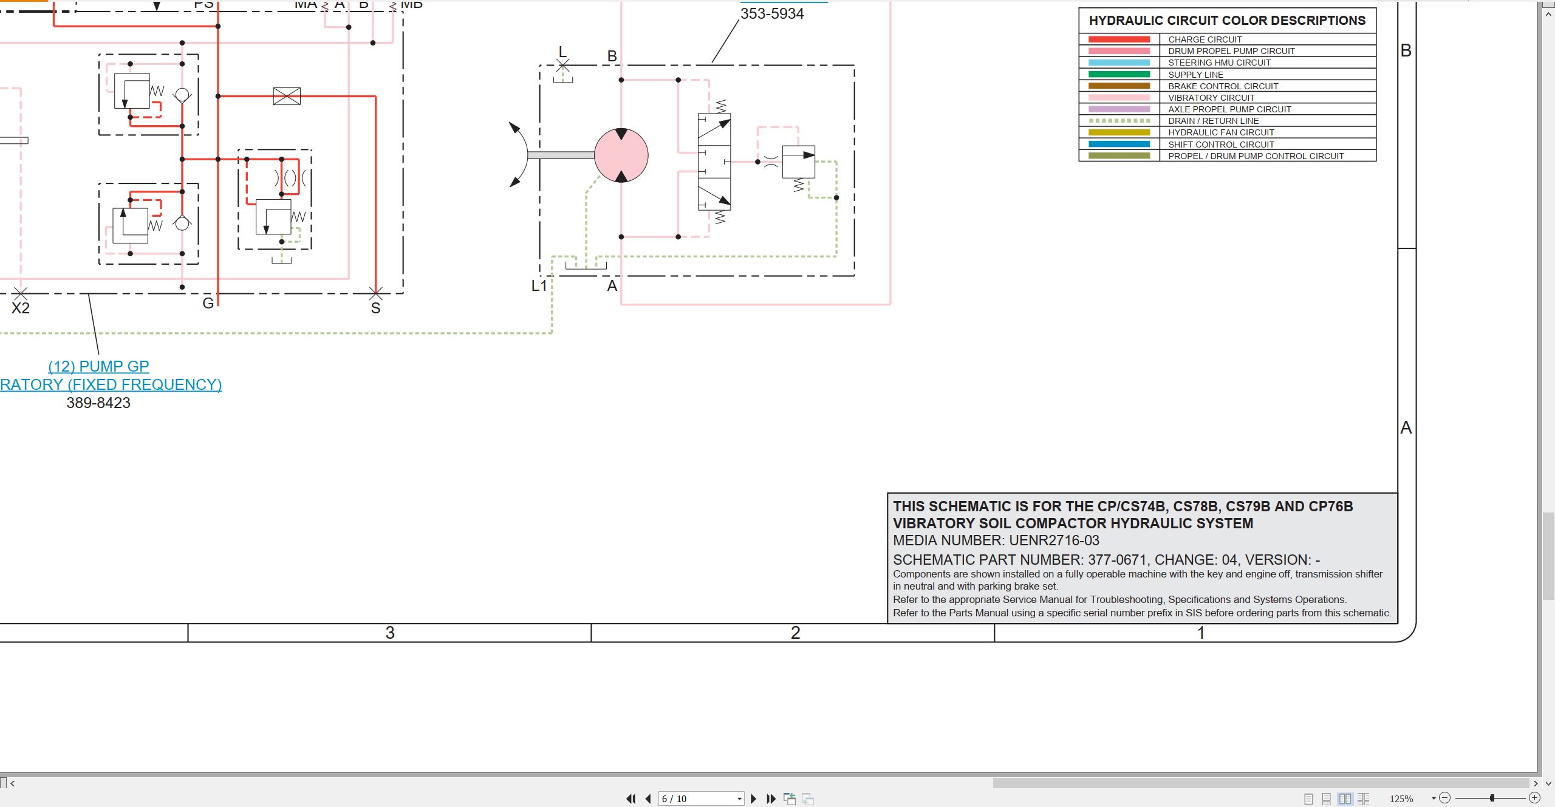Click the DRAIN / RETURN LINE legend label

coord(1213,121)
